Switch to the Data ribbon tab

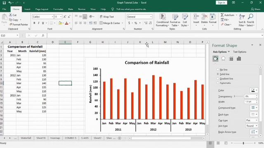(71, 9)
